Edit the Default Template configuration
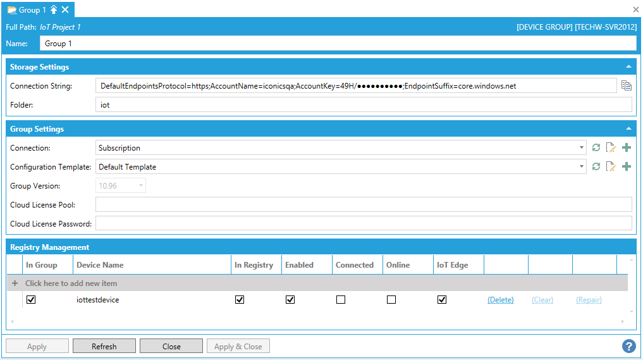This screenshot has height=360, width=643. tap(611, 167)
